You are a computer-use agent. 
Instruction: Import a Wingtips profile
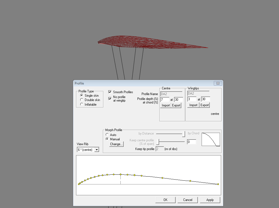(x=193, y=105)
